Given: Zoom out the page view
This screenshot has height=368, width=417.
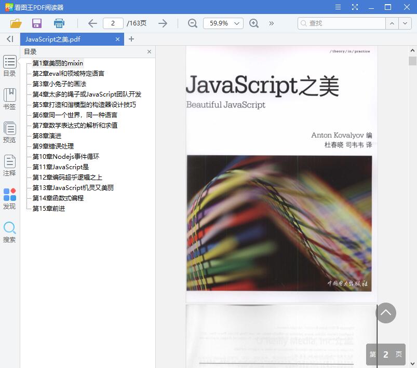Looking at the screenshot, I should [192, 23].
